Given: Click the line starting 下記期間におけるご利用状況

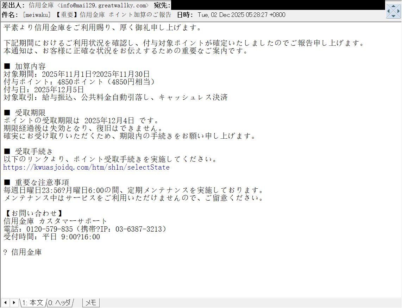Looking at the screenshot, I should click(184, 43).
